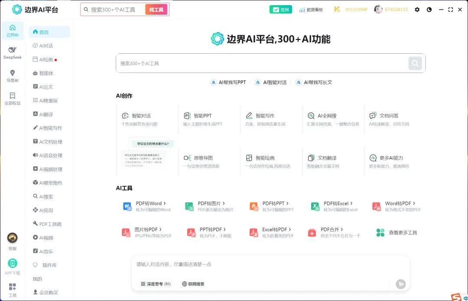Viewport: 468px width, 301px height.
Task: Open the 图片转PDF tool
Action: 146,232
